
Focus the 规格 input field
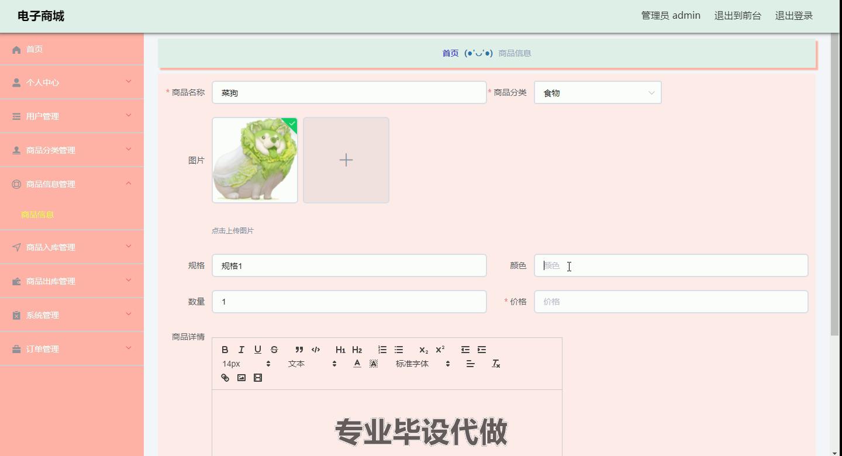pos(349,265)
